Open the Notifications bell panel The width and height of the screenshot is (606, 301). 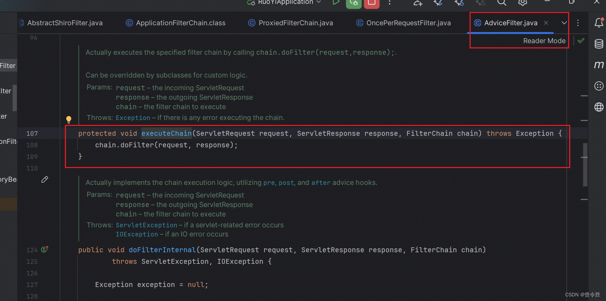[x=599, y=23]
